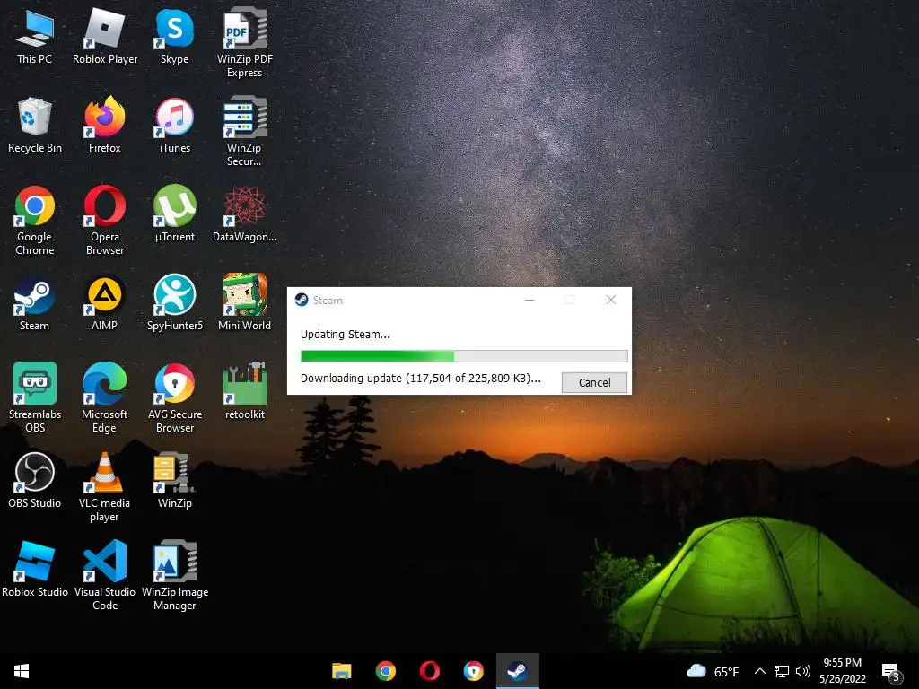The height and width of the screenshot is (689, 919).
Task: Cancel the Steam update download
Action: point(594,382)
